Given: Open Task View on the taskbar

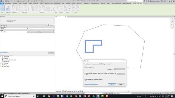Looking at the screenshot, I should pos(38,96).
